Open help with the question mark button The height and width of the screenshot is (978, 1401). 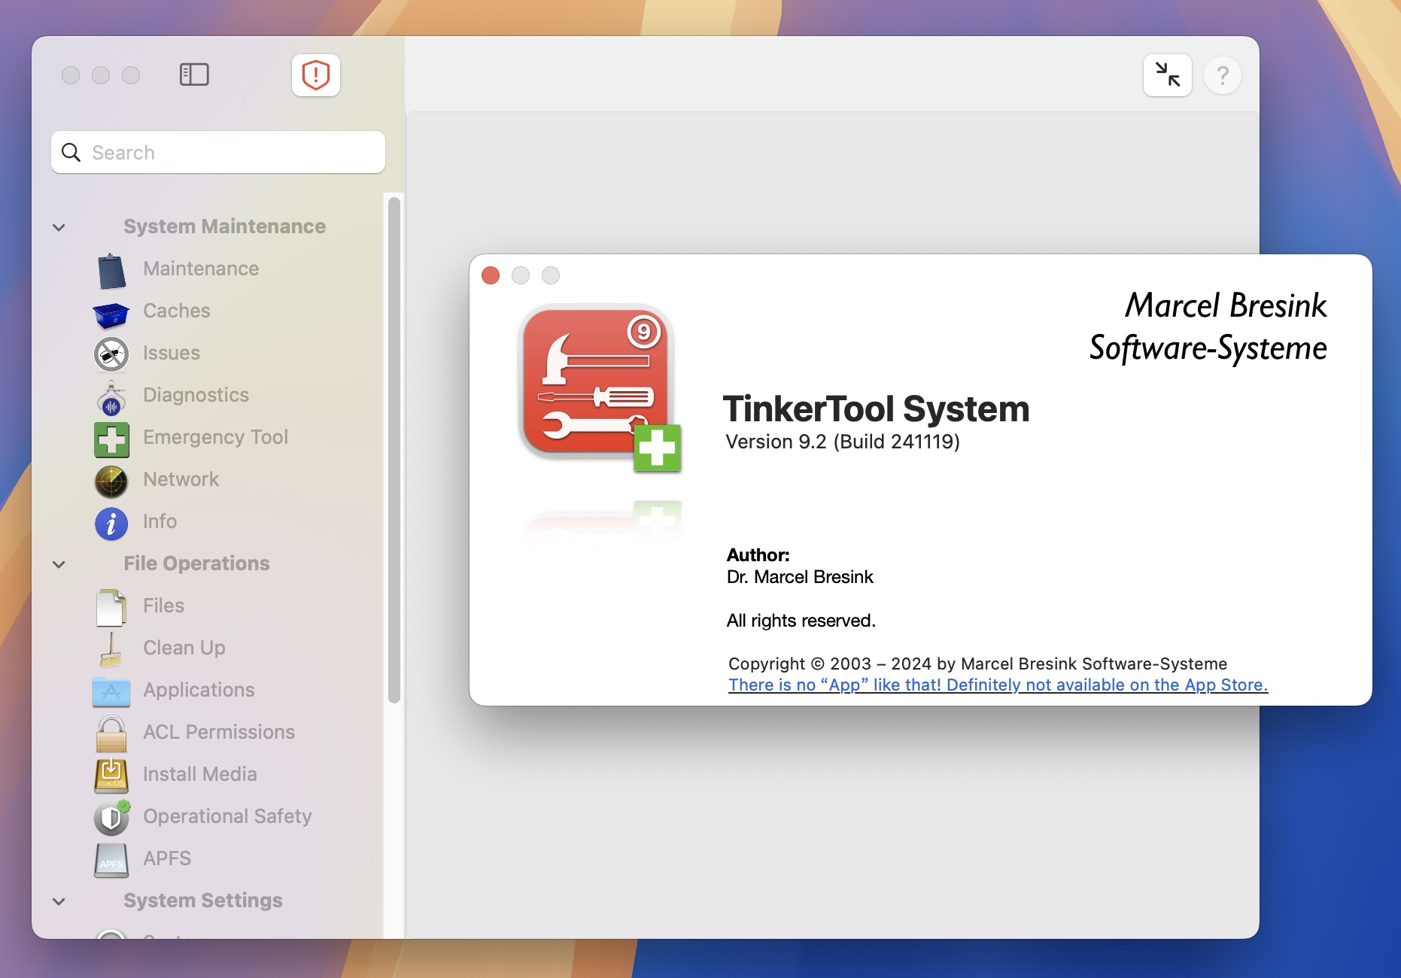(x=1223, y=75)
